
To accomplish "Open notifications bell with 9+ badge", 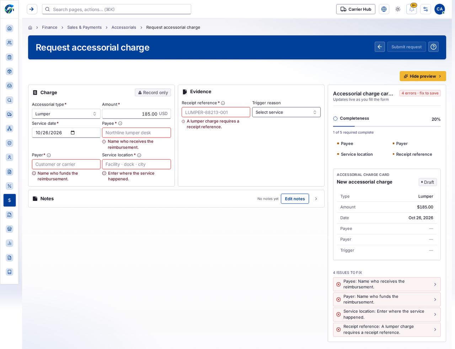I will click(412, 9).
